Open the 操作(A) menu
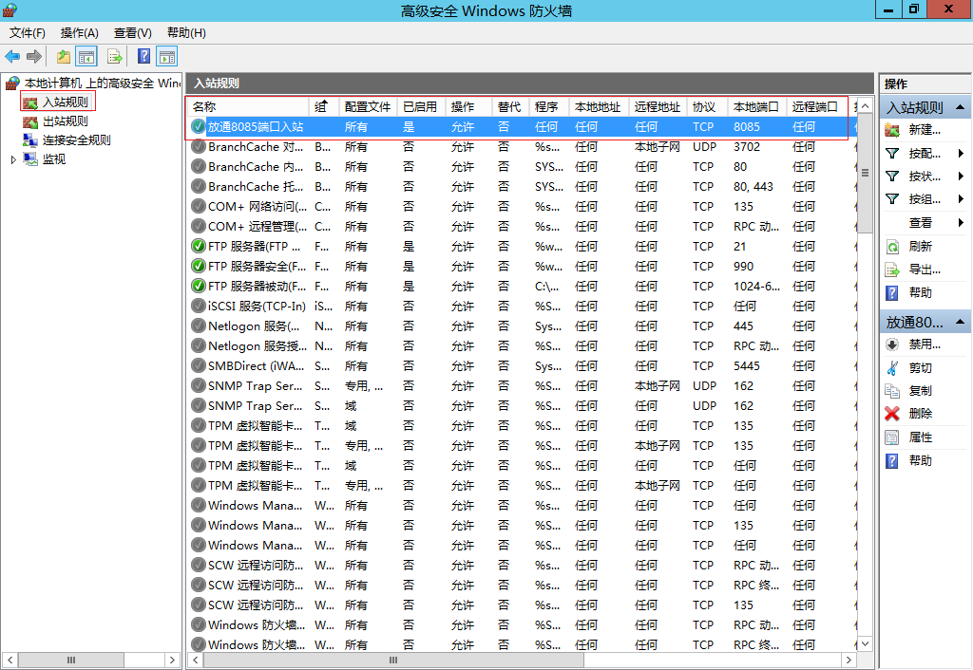Viewport: 973px width, 670px height. (x=79, y=33)
